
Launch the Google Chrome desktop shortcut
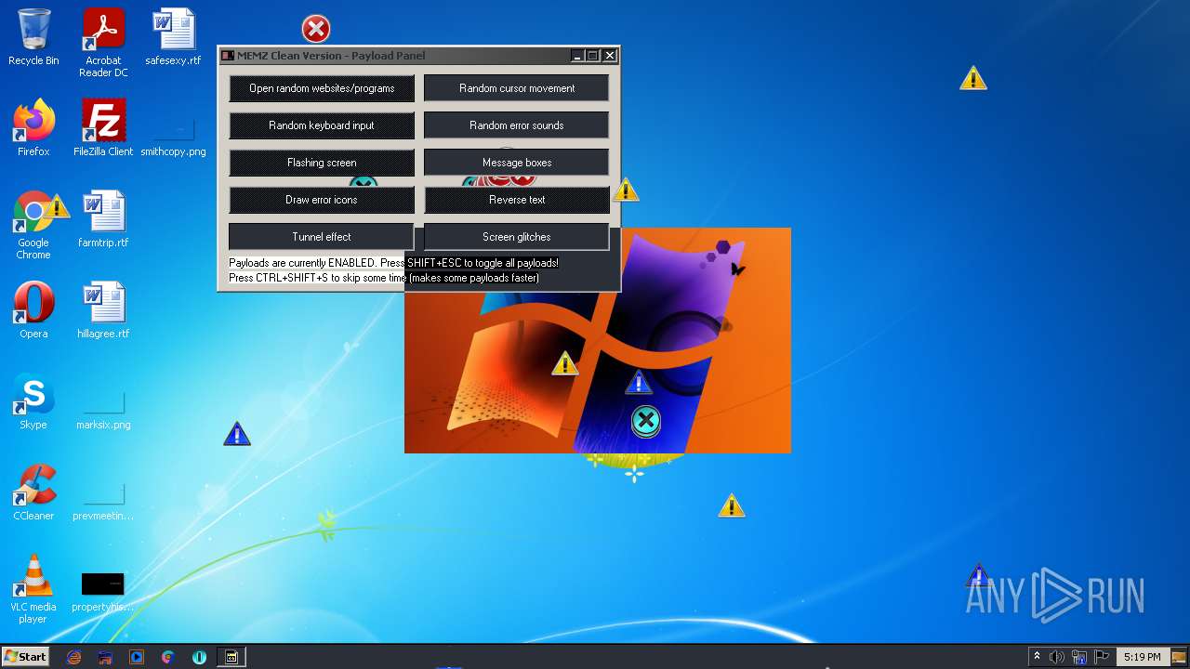(x=33, y=225)
